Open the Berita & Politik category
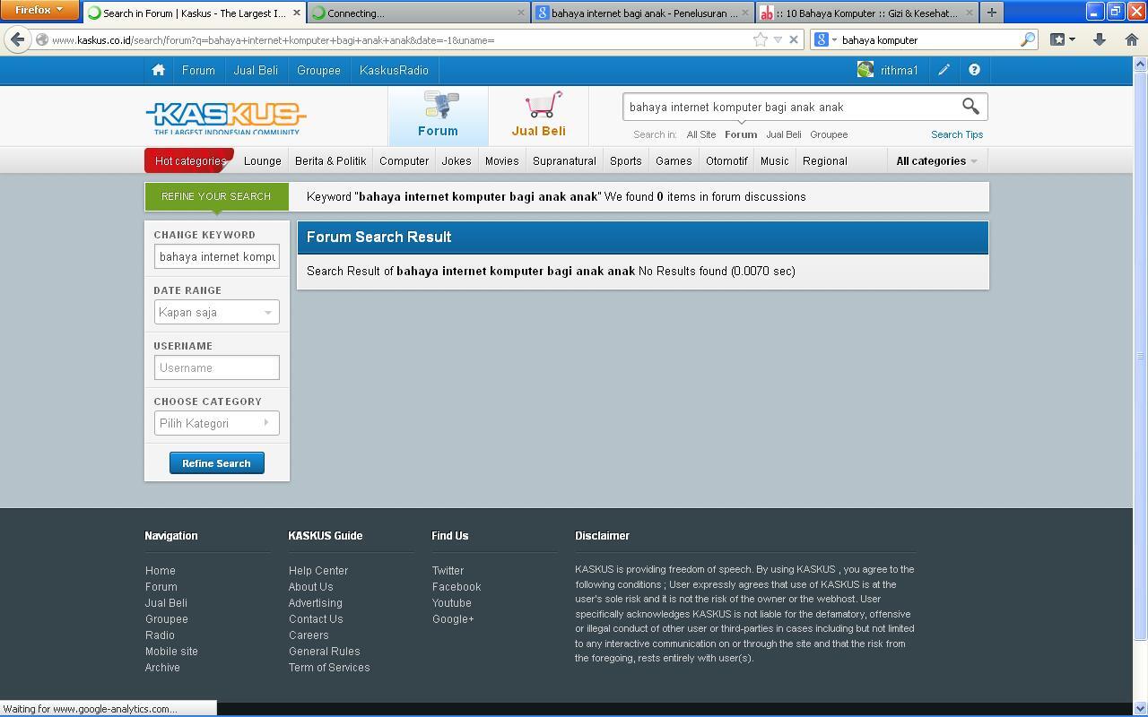Screen dimensions: 1148x717 [330, 161]
